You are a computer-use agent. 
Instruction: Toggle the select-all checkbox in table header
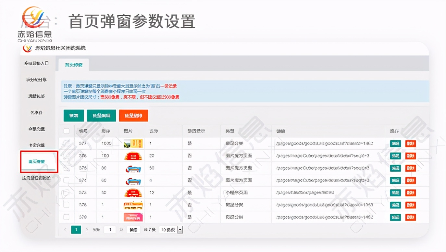[67, 131]
